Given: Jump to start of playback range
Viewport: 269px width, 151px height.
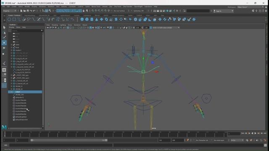Looking at the screenshot, I should (x=243, y=133).
